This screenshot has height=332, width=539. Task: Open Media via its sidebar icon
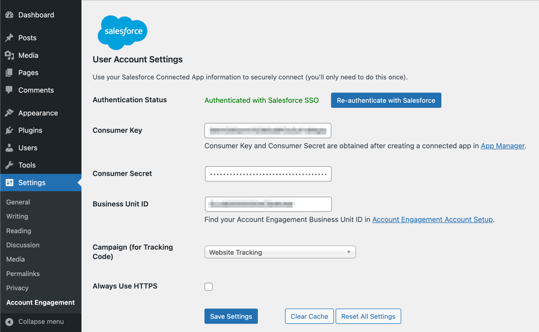point(9,55)
